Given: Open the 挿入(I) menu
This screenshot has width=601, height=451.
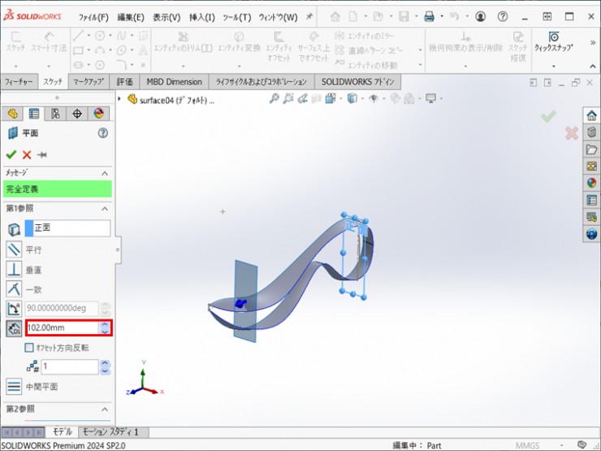Looking at the screenshot, I should [201, 17].
